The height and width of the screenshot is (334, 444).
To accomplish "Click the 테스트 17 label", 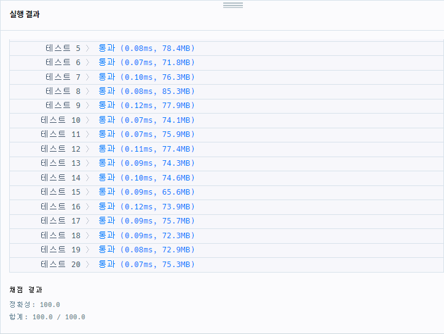I will tap(61, 221).
